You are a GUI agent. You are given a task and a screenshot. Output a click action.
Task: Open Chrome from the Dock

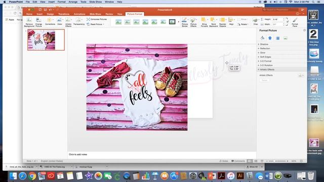(32, 176)
